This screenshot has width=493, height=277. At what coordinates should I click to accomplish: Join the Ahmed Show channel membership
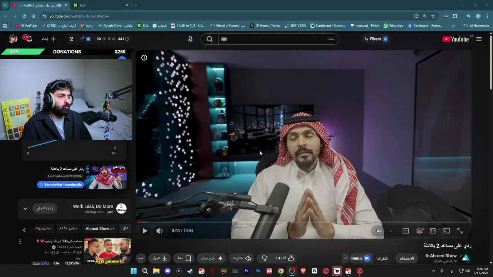(x=406, y=258)
